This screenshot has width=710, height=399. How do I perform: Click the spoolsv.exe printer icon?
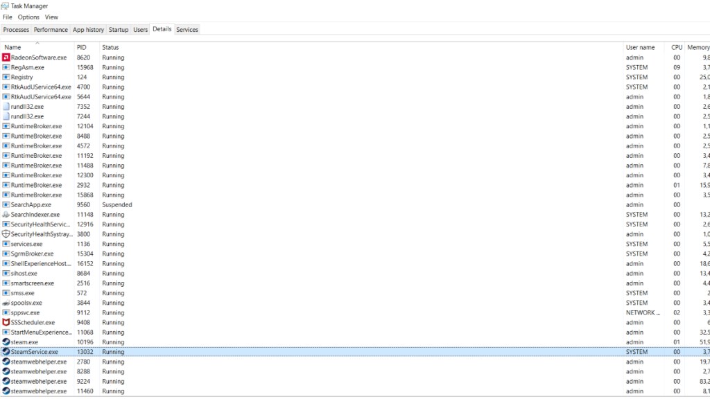pyautogui.click(x=6, y=303)
